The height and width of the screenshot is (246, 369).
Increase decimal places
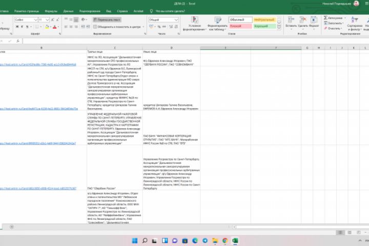click(x=171, y=27)
